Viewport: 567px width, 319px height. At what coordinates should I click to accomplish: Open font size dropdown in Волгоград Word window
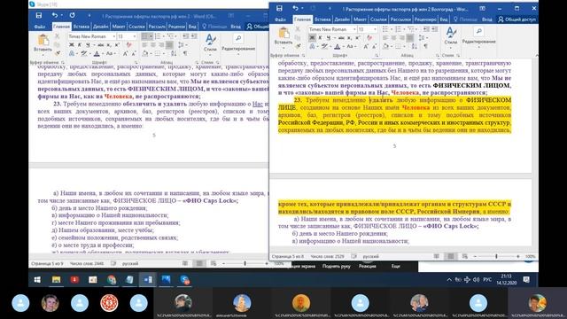pos(375,29)
